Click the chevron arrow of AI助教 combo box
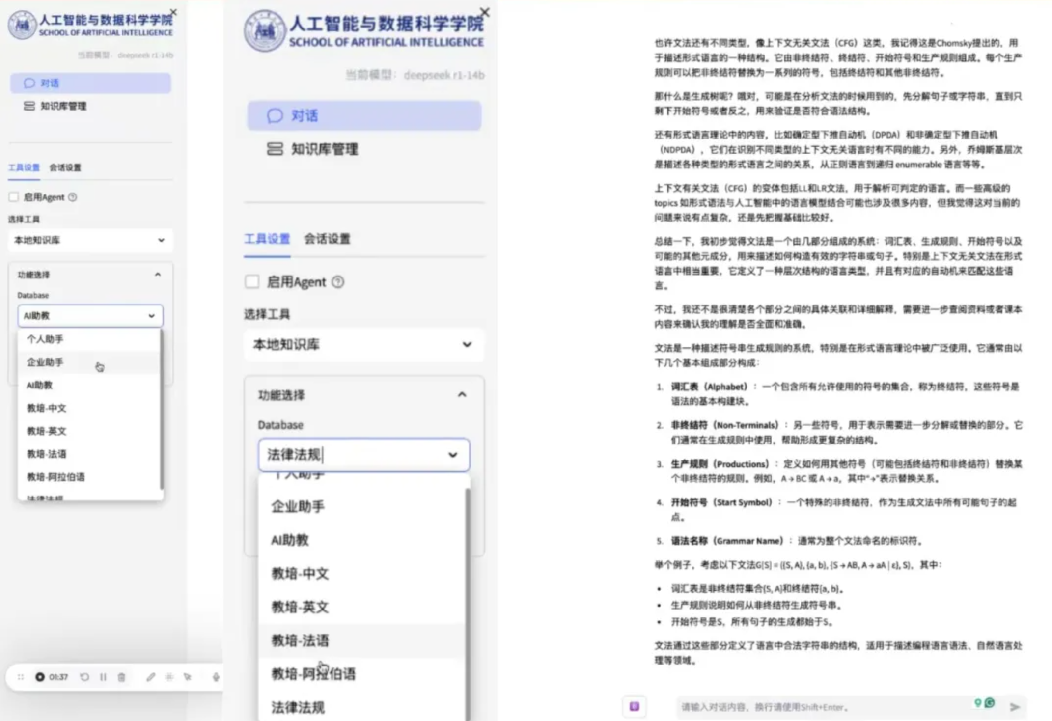Viewport: 1052px width, 721px height. coord(152,316)
